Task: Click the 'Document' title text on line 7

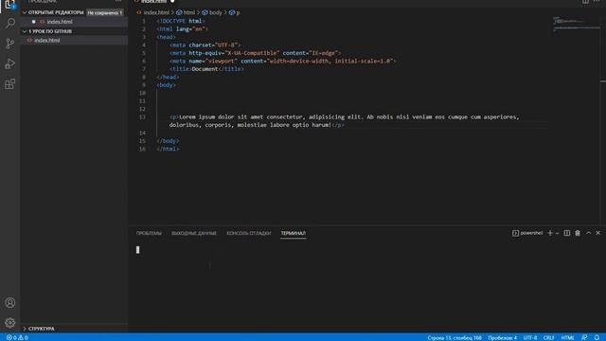Action: [205, 69]
